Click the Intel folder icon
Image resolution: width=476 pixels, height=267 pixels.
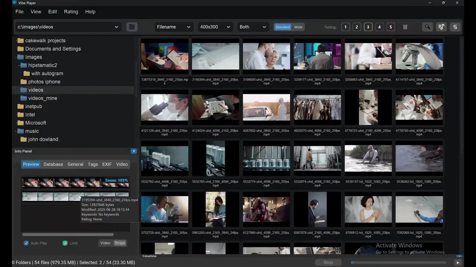20,115
